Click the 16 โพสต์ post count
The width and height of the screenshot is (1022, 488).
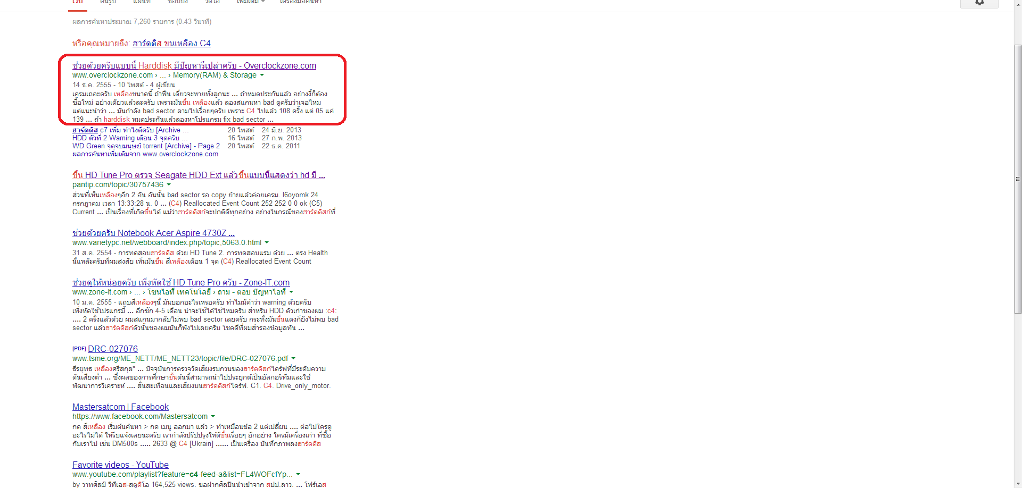click(x=241, y=138)
